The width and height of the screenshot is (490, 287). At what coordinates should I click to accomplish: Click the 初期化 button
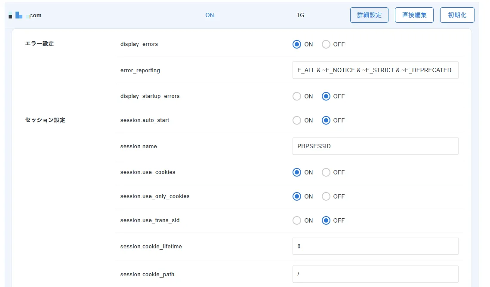click(x=457, y=15)
